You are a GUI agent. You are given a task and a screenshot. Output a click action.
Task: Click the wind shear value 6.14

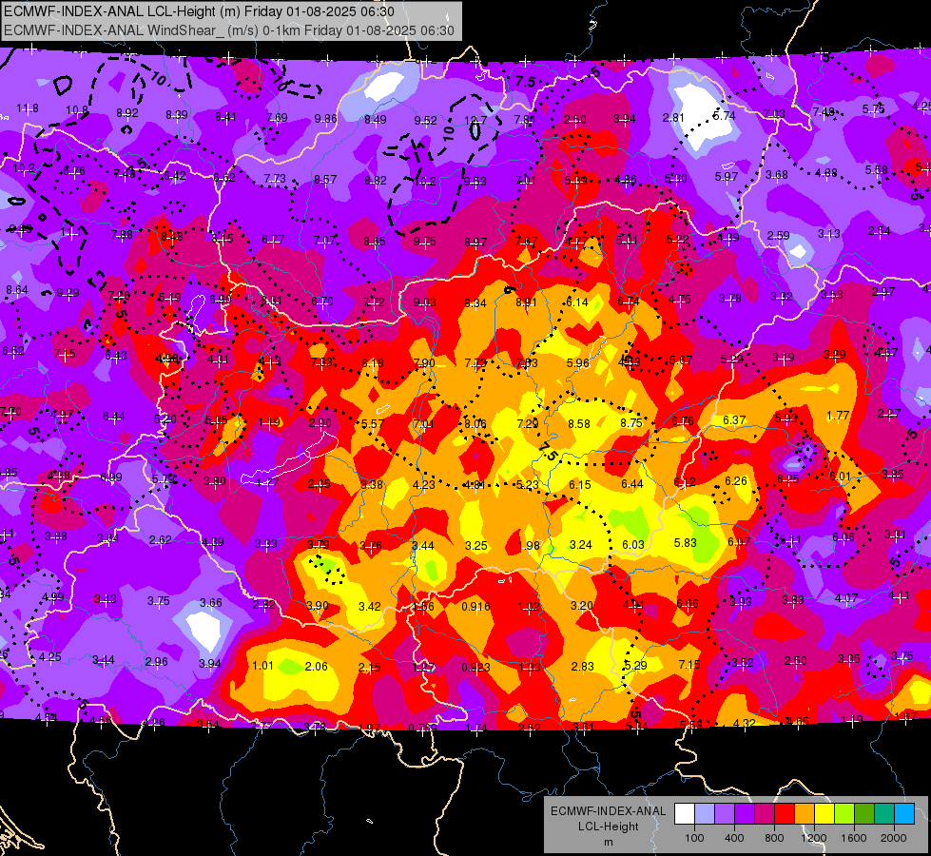tap(576, 302)
